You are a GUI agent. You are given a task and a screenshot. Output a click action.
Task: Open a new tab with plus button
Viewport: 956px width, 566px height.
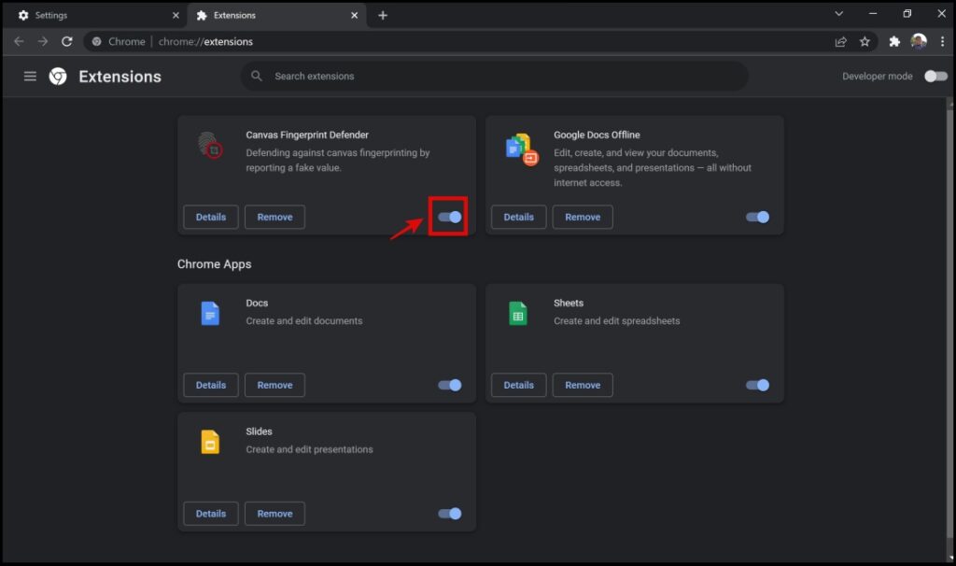click(382, 15)
